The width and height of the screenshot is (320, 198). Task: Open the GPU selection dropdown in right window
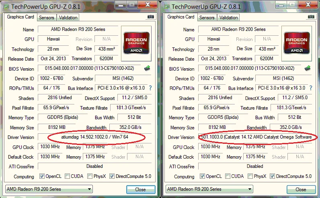pos(209,189)
